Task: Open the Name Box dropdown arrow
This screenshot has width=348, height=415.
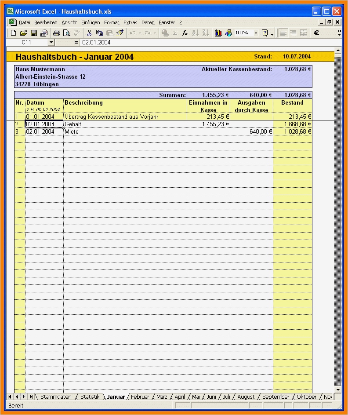Action: coord(51,42)
